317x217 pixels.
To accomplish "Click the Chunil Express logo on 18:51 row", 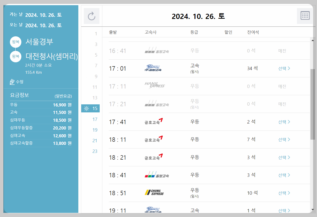I will coord(154,193).
